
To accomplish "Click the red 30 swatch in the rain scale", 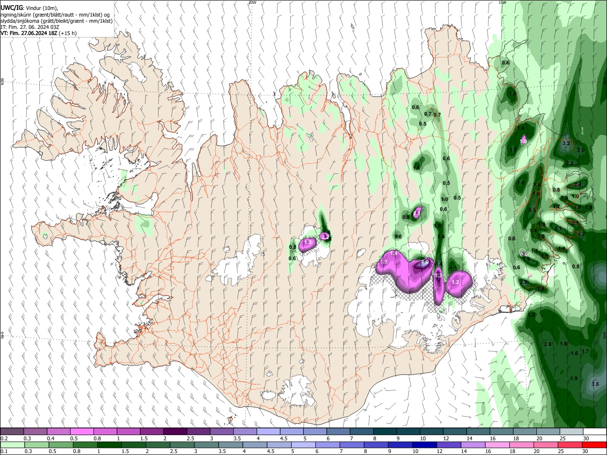I will (x=594, y=445).
